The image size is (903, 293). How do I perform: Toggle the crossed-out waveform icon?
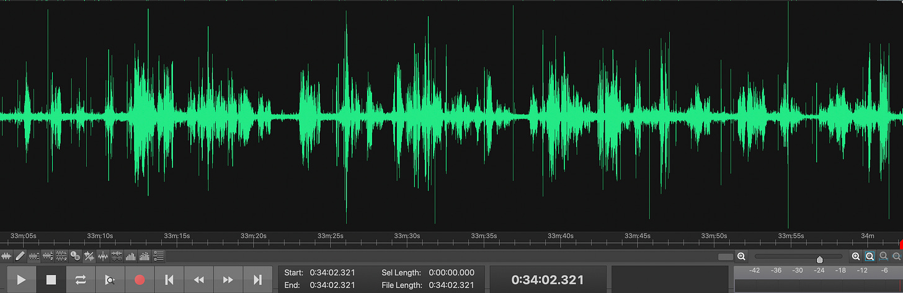point(89,256)
